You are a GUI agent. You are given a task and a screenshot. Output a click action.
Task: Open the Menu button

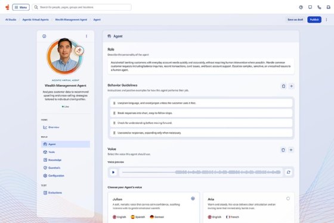[21, 7]
